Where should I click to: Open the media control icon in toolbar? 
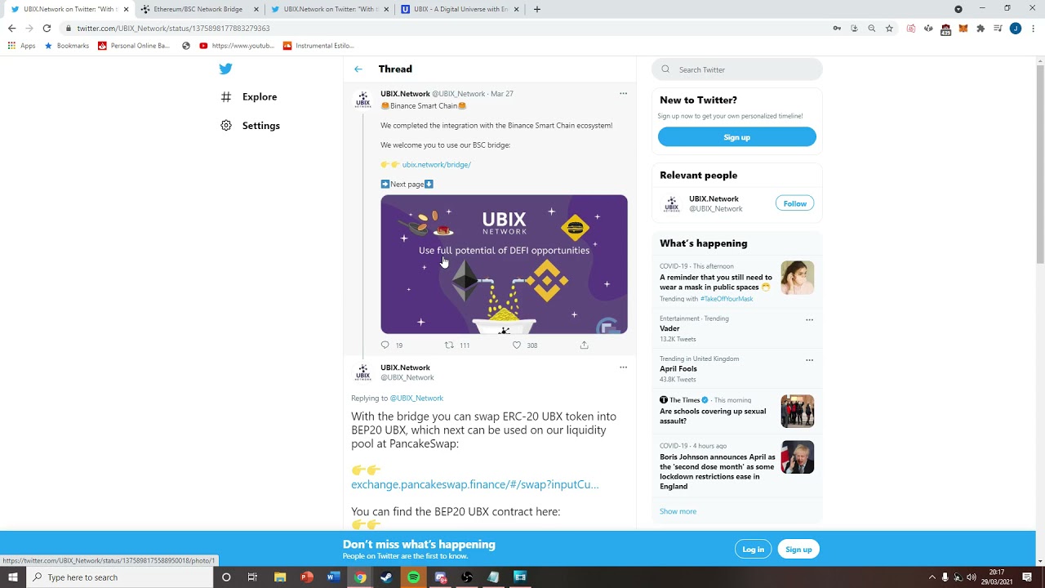pyautogui.click(x=998, y=29)
